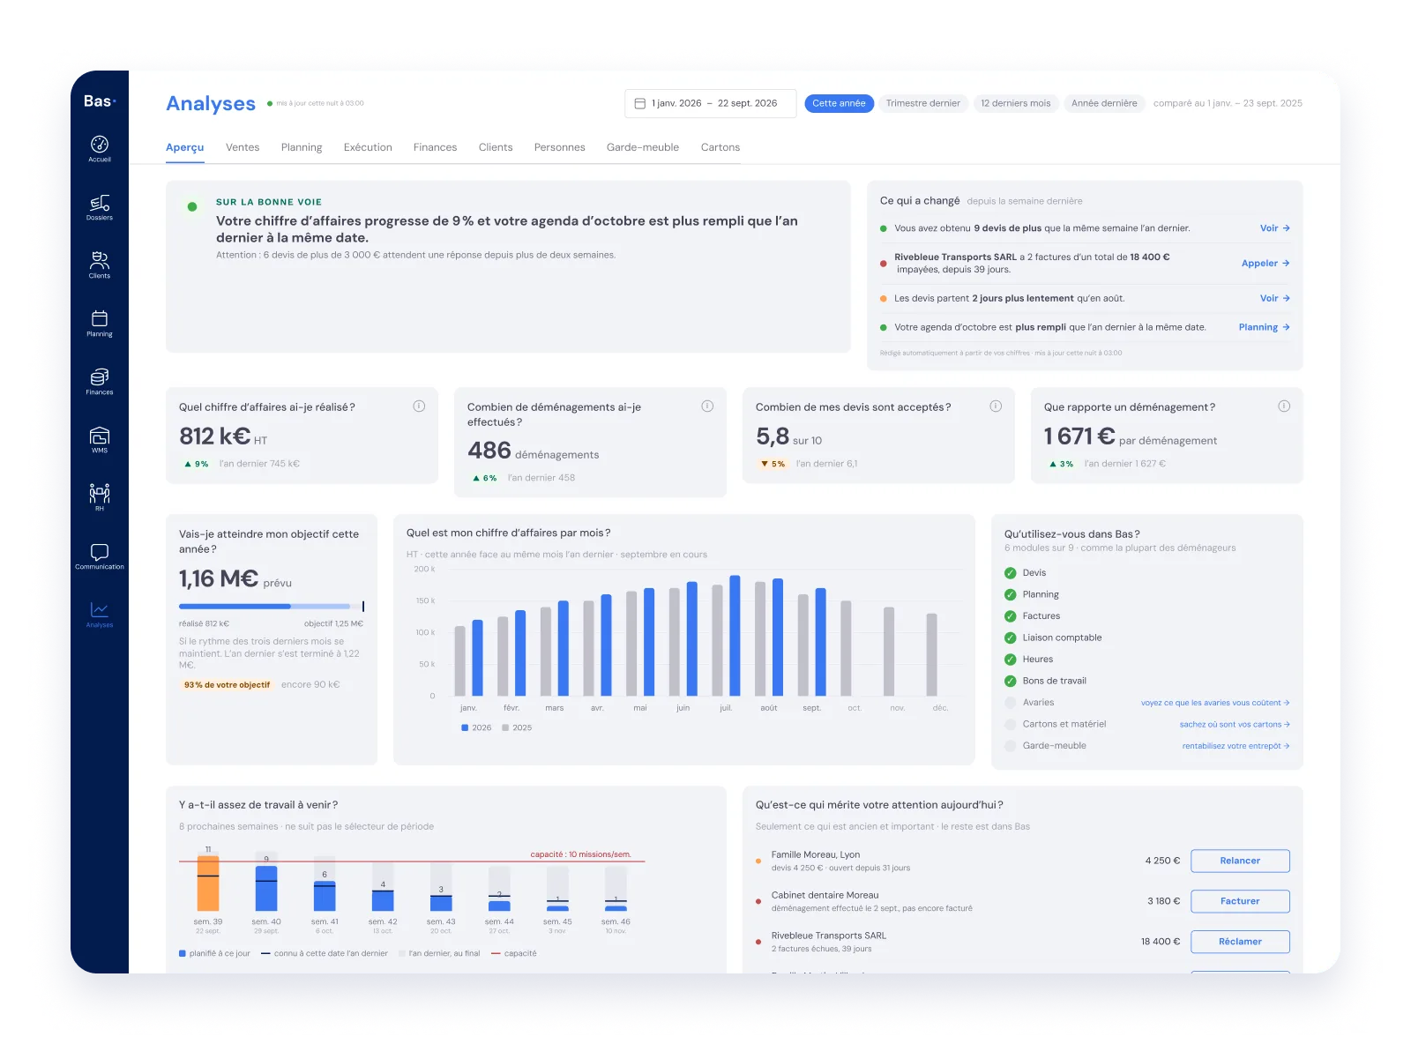Open the Communication sidebar icon
This screenshot has width=1411, height=1044.
click(x=100, y=556)
